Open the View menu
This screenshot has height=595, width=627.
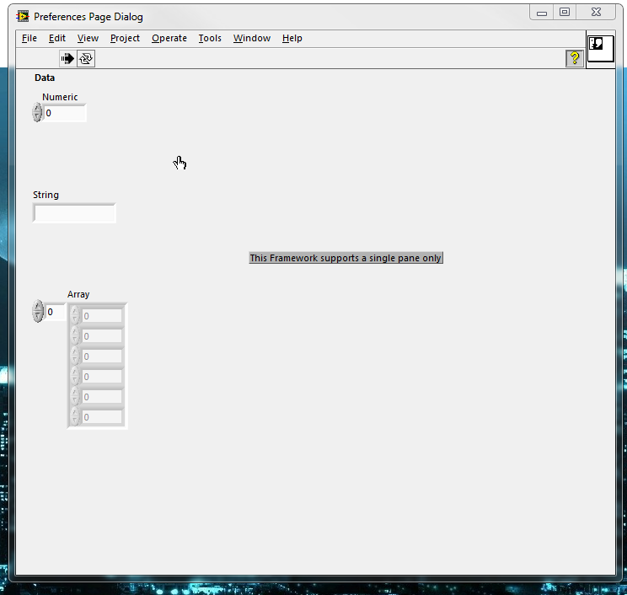point(88,38)
